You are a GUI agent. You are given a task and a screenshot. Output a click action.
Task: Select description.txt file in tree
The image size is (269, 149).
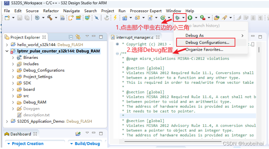[36, 115]
